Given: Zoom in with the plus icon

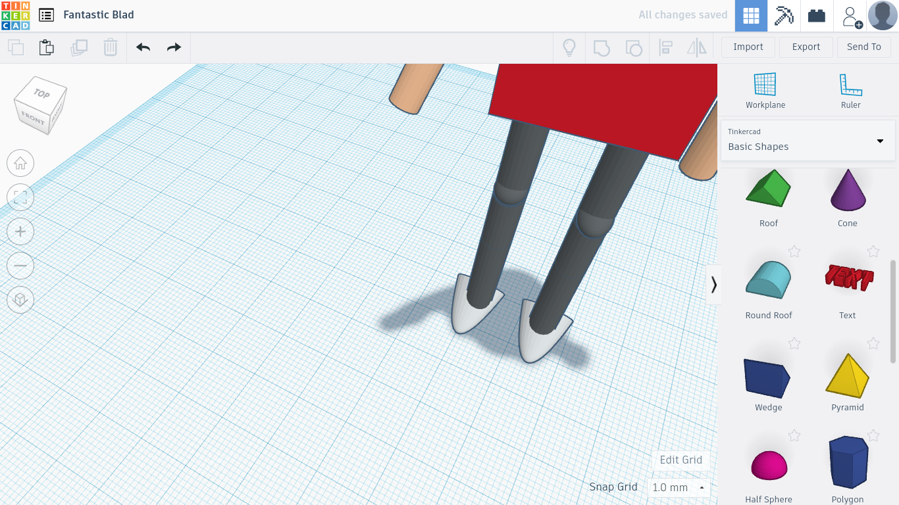Looking at the screenshot, I should coord(20,231).
